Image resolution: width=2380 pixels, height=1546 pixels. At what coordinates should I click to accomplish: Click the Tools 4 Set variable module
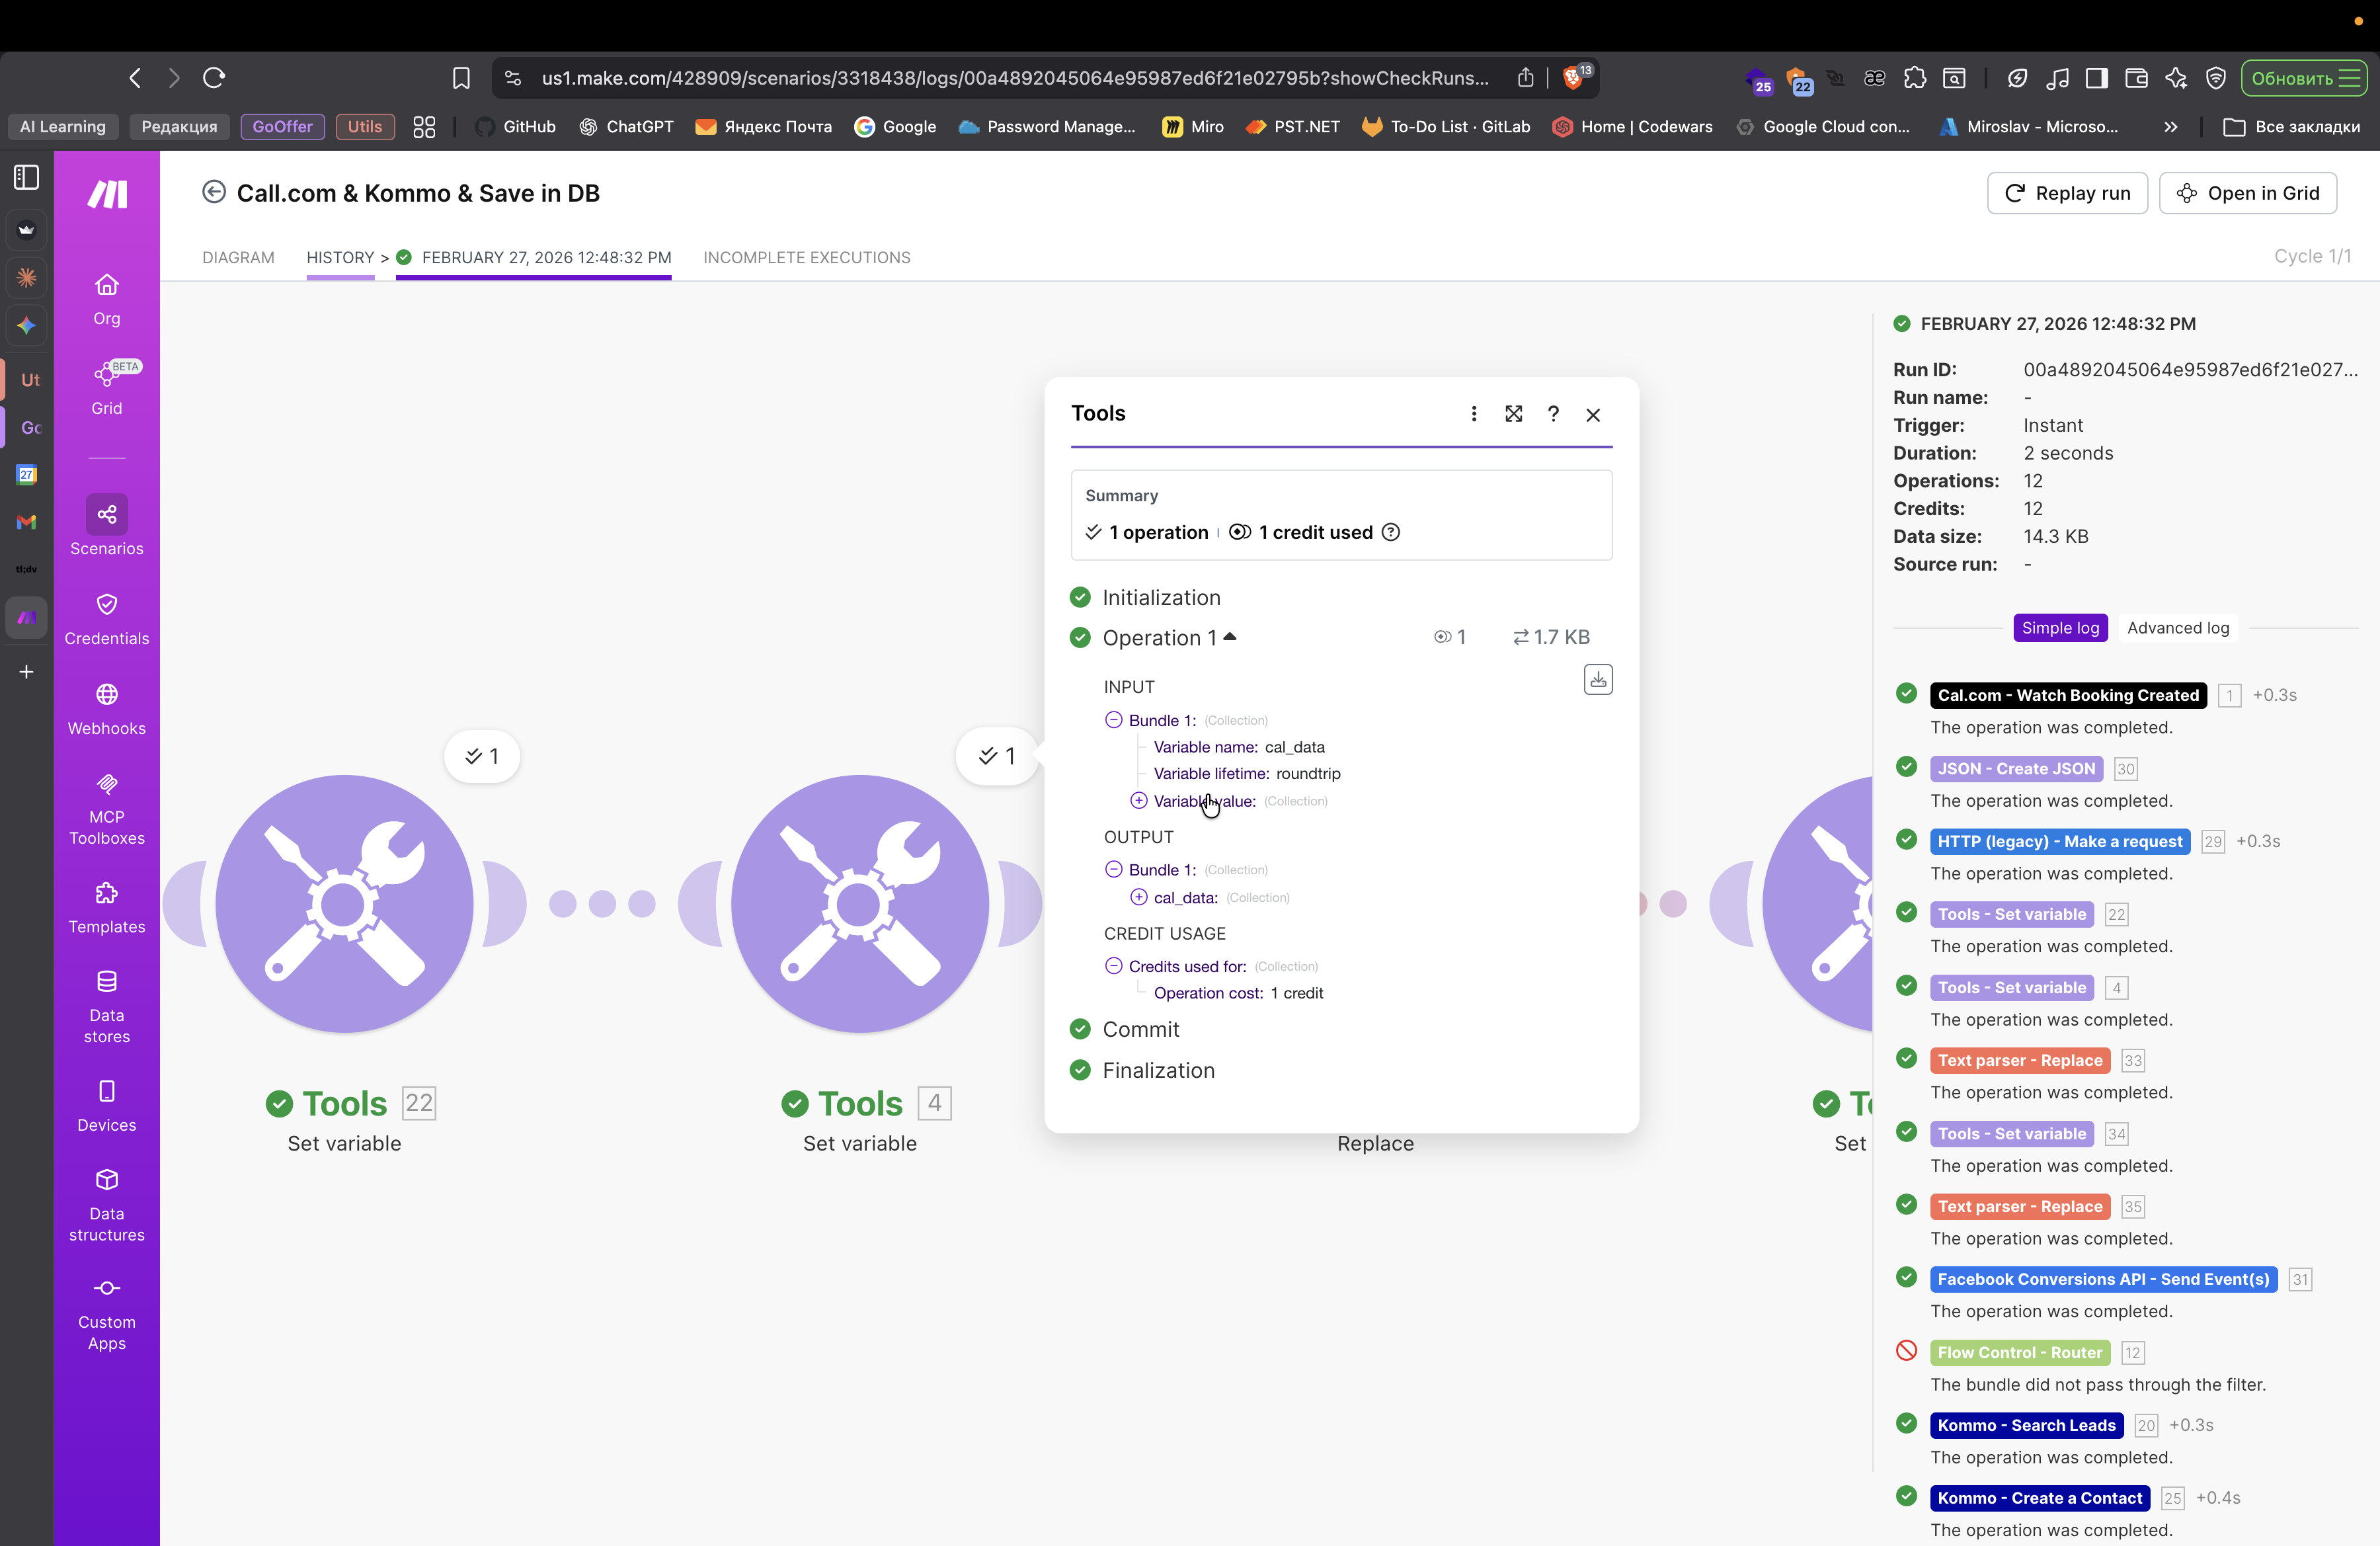pos(859,904)
